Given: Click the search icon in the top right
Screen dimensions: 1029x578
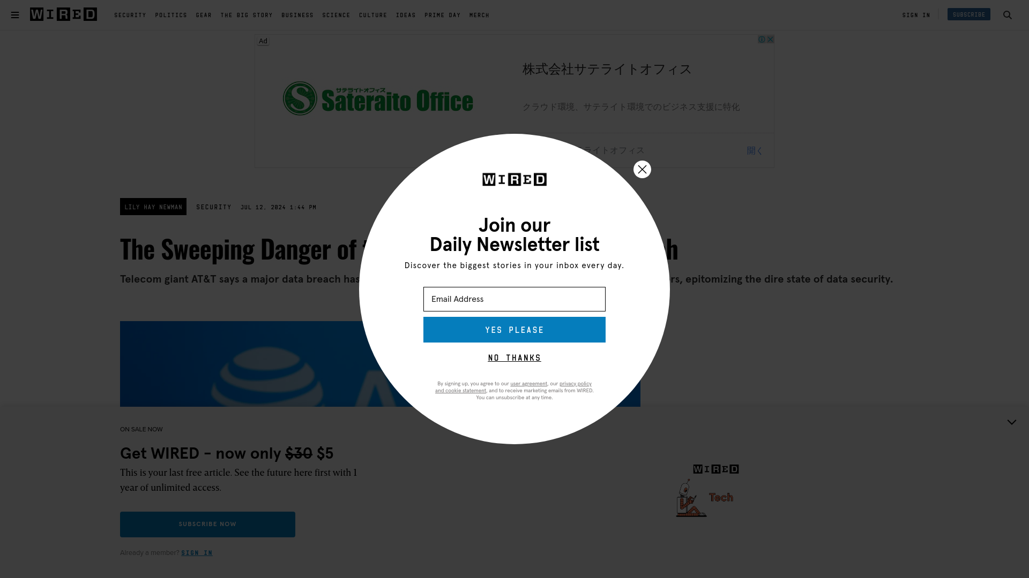Looking at the screenshot, I should [x=1007, y=15].
